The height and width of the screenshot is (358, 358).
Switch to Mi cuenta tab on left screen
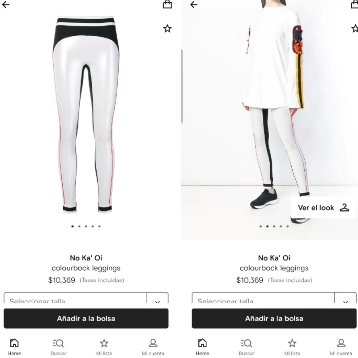(153, 347)
